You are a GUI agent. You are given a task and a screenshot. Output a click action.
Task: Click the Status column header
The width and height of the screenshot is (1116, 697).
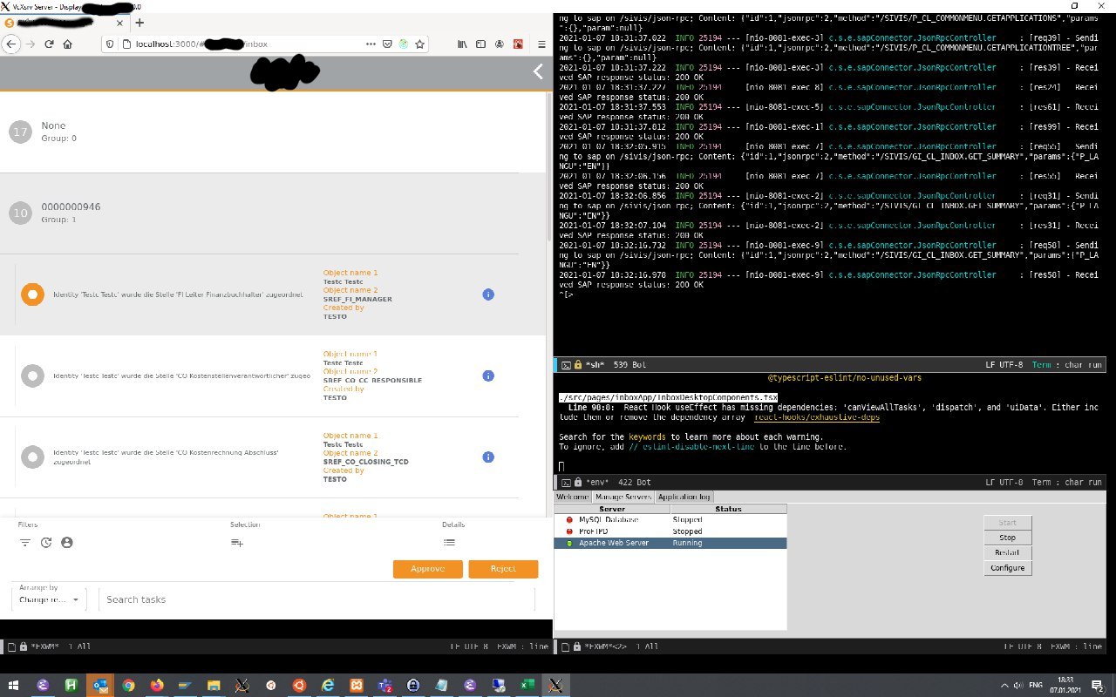[729, 509]
